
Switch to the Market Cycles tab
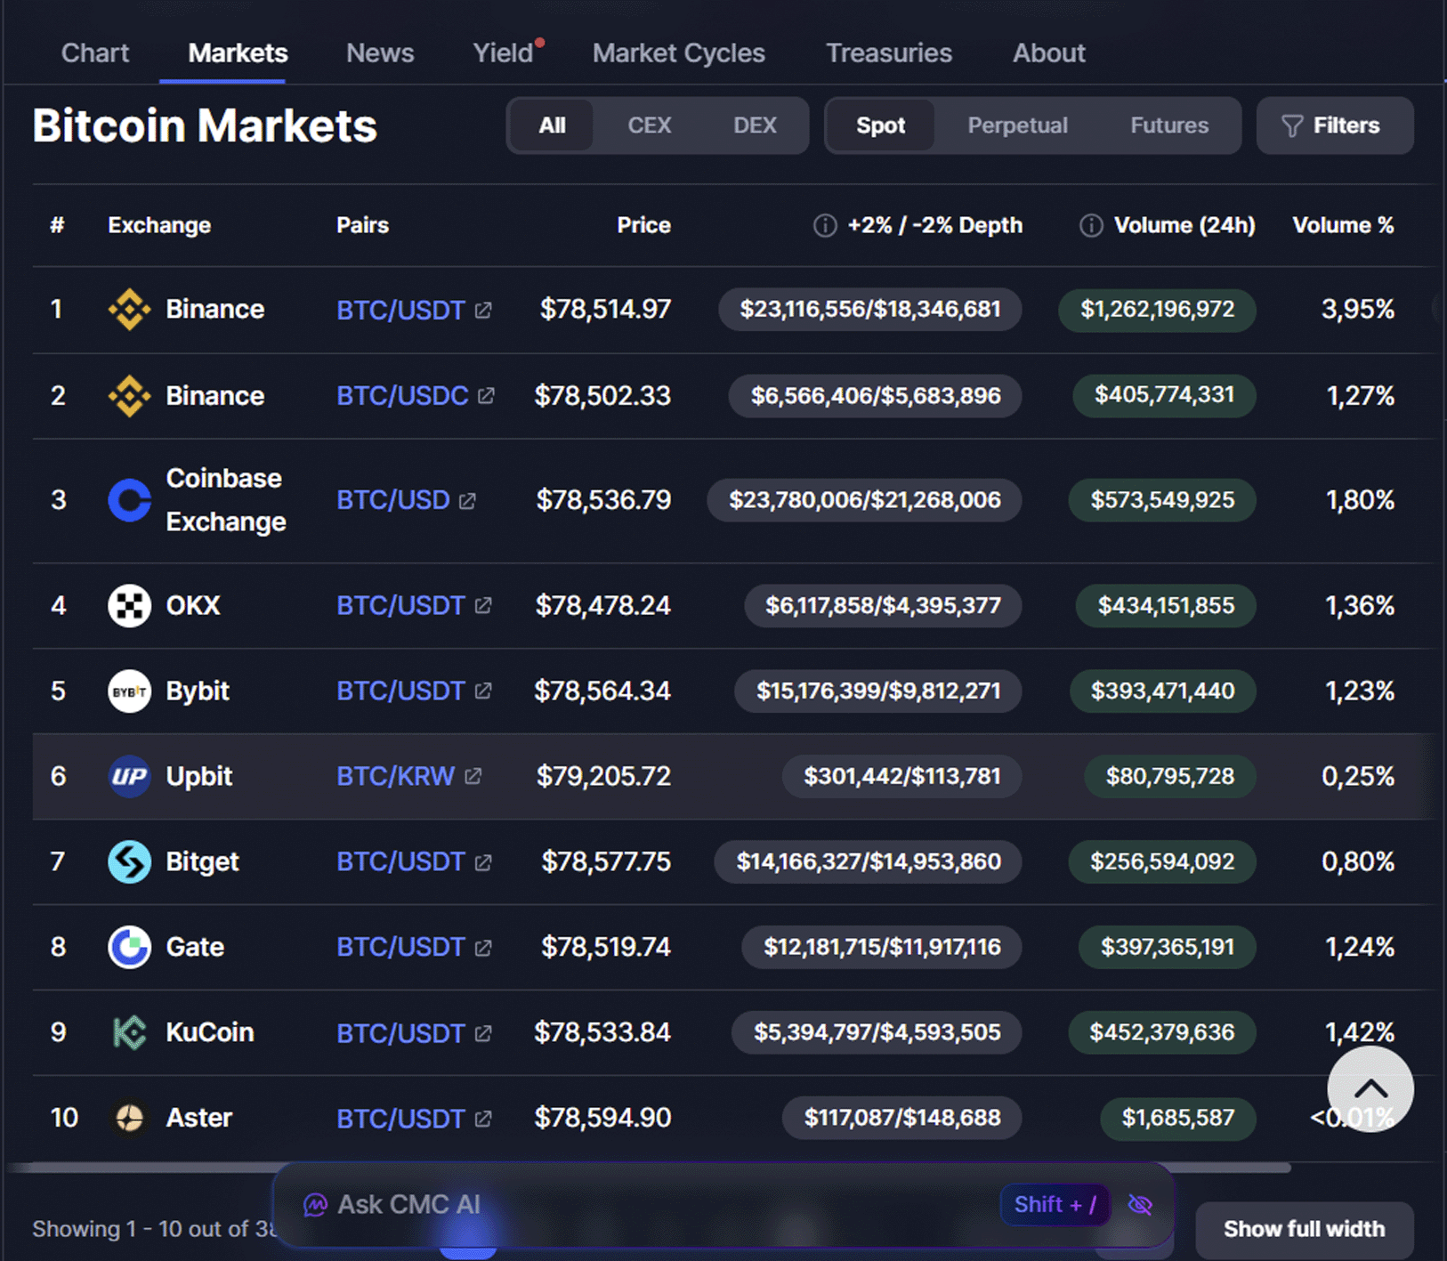pos(679,53)
